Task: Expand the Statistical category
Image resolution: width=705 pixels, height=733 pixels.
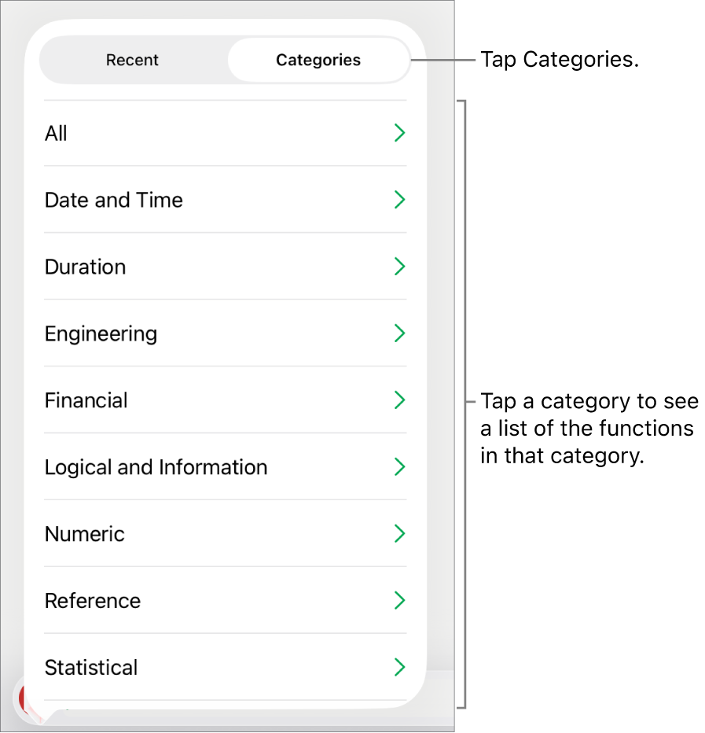Action: 400,667
